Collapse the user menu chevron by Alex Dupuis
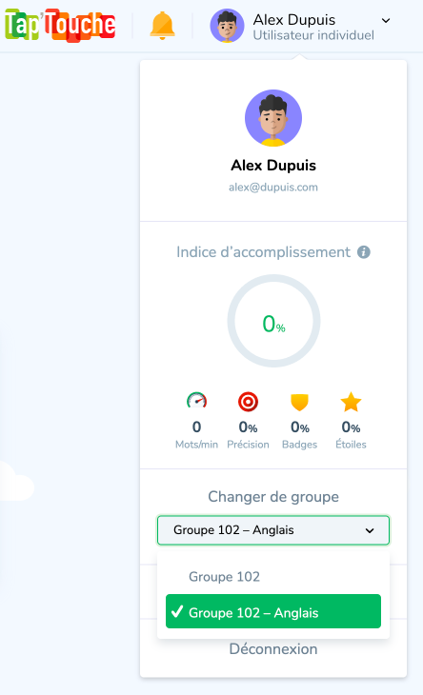Image resolution: width=423 pixels, height=695 pixels. [x=386, y=20]
